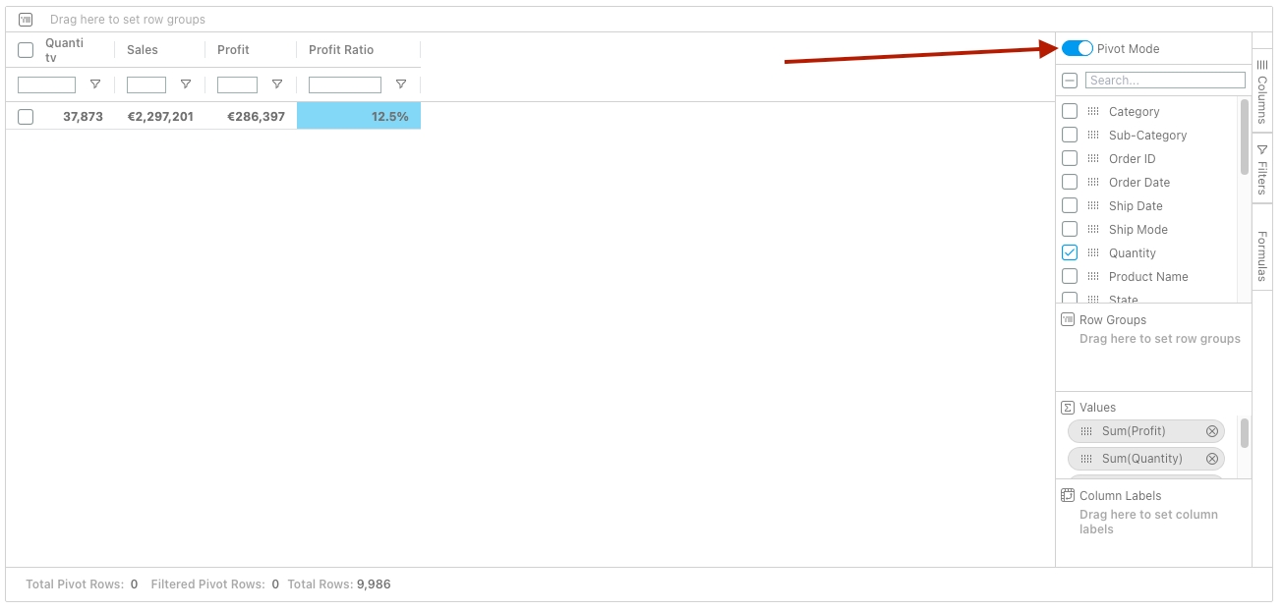Click the drag handle on Sum(Profit) chip

pyautogui.click(x=1086, y=431)
